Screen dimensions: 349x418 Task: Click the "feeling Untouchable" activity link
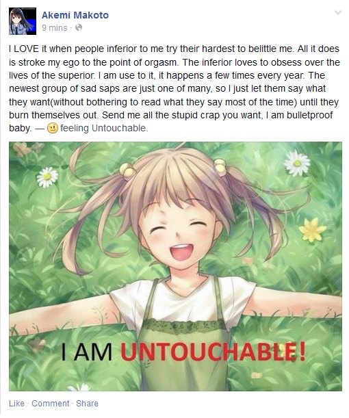pyautogui.click(x=104, y=128)
